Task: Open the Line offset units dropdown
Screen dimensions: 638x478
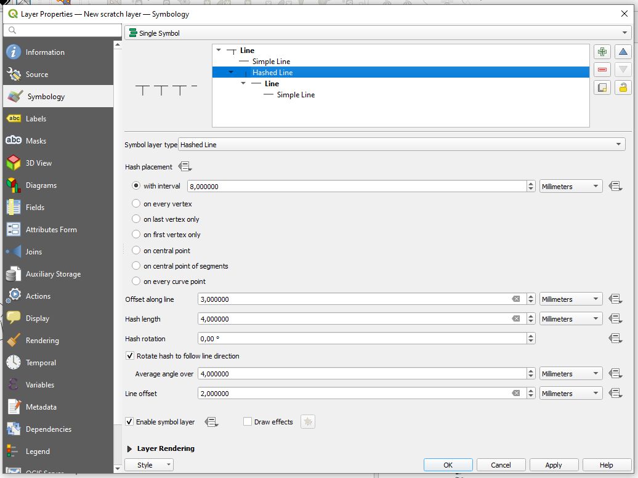Action: tap(570, 394)
